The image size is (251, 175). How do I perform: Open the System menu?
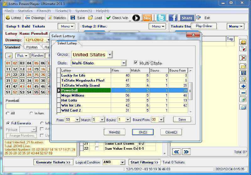coord(83,11)
